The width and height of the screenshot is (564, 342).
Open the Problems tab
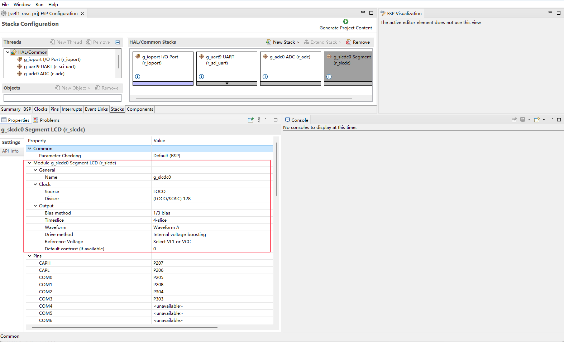46,120
